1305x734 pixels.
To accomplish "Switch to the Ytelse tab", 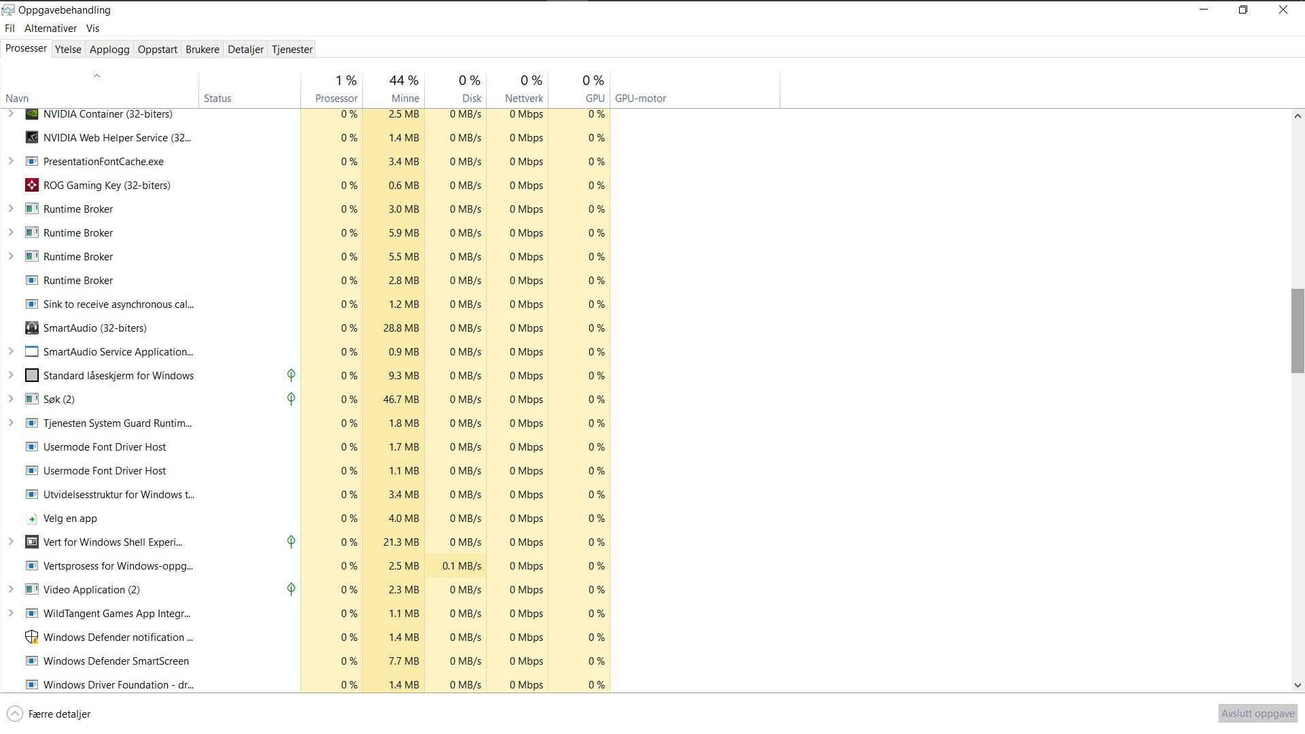I will click(x=68, y=50).
